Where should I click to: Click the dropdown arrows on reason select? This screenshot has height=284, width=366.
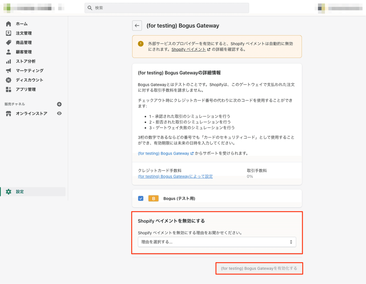click(291, 242)
